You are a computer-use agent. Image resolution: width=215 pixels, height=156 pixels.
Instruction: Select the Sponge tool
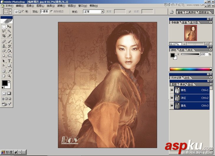tap(9, 55)
